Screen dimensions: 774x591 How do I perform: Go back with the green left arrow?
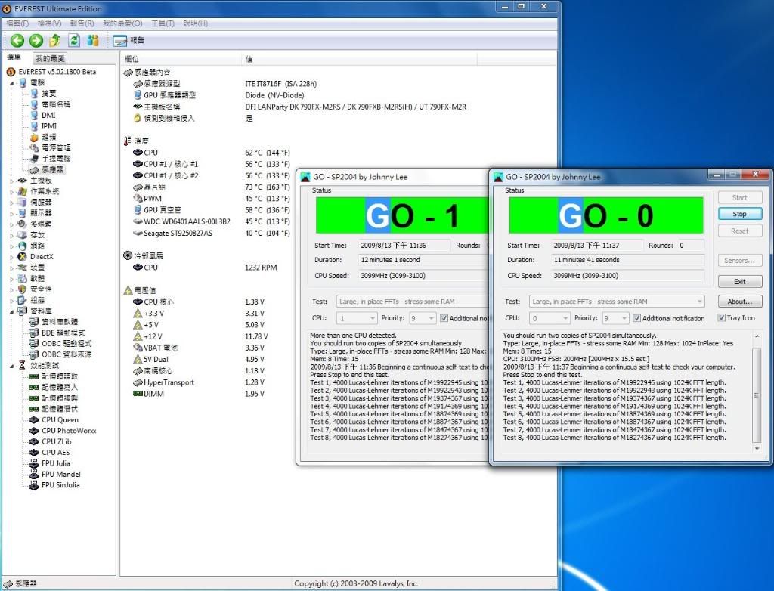point(17,41)
